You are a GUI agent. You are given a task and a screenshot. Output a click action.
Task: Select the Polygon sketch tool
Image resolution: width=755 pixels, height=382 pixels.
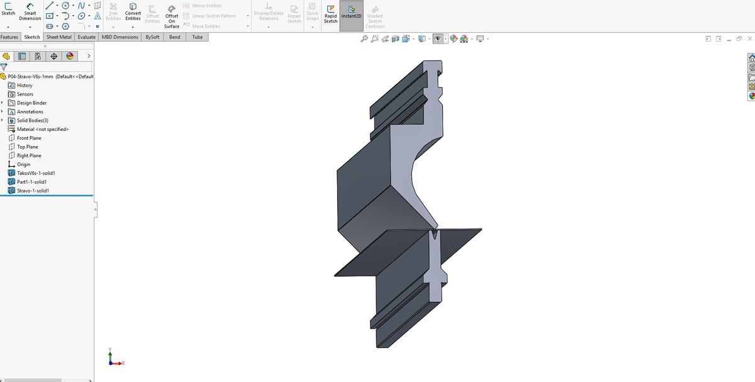(65, 26)
